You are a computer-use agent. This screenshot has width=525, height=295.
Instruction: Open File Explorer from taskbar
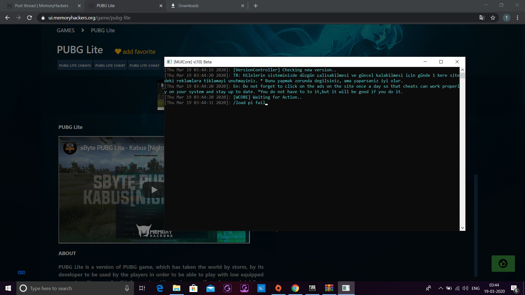click(177, 288)
